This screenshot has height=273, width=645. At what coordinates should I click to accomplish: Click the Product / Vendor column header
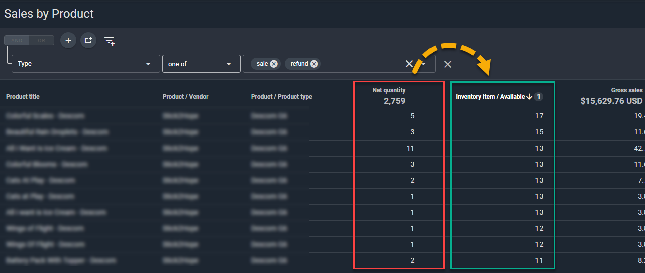[185, 97]
